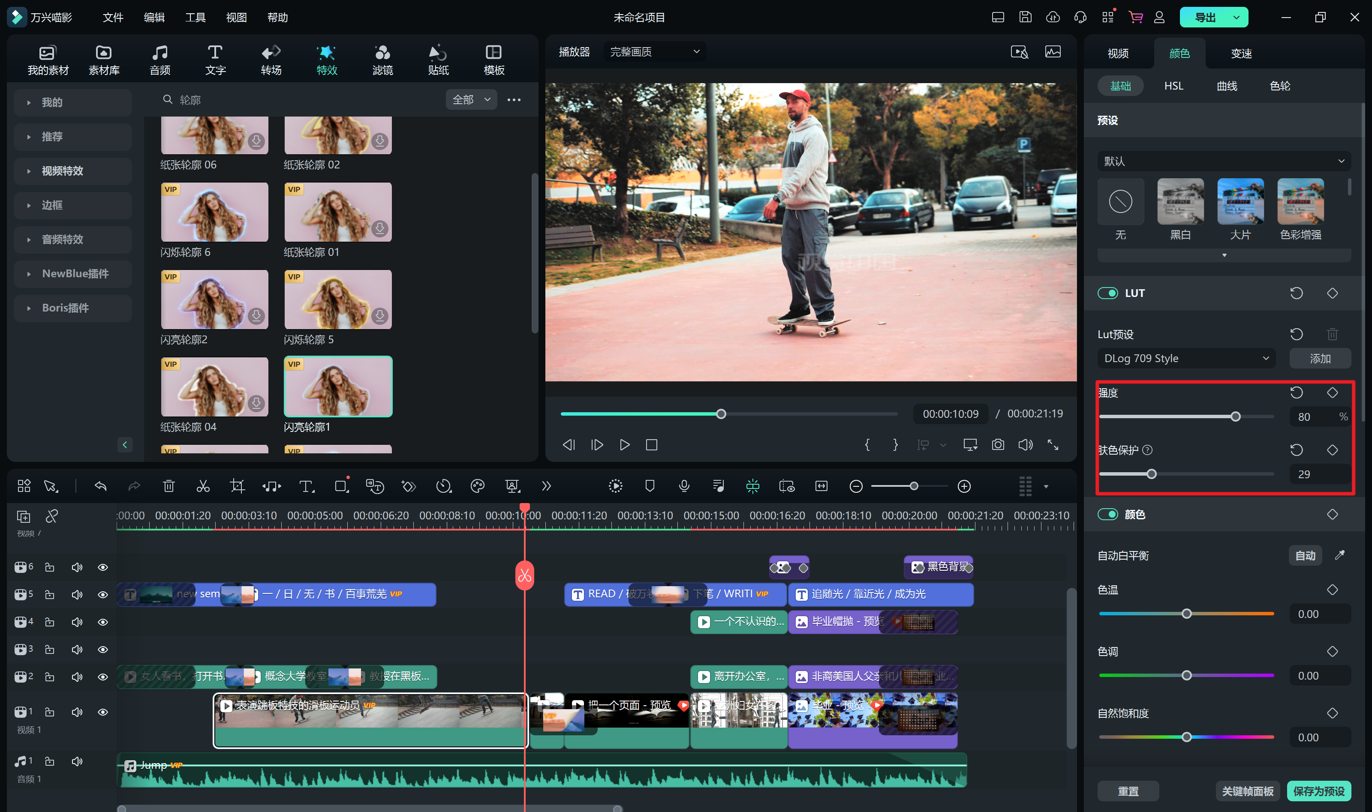
Task: Switch to the HSL color tab
Action: [1175, 86]
